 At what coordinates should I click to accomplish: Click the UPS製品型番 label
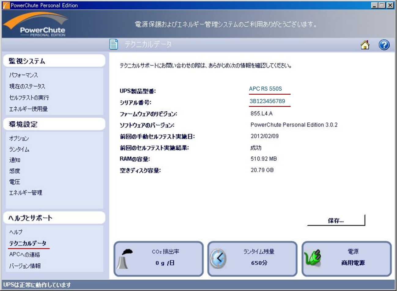click(x=138, y=91)
